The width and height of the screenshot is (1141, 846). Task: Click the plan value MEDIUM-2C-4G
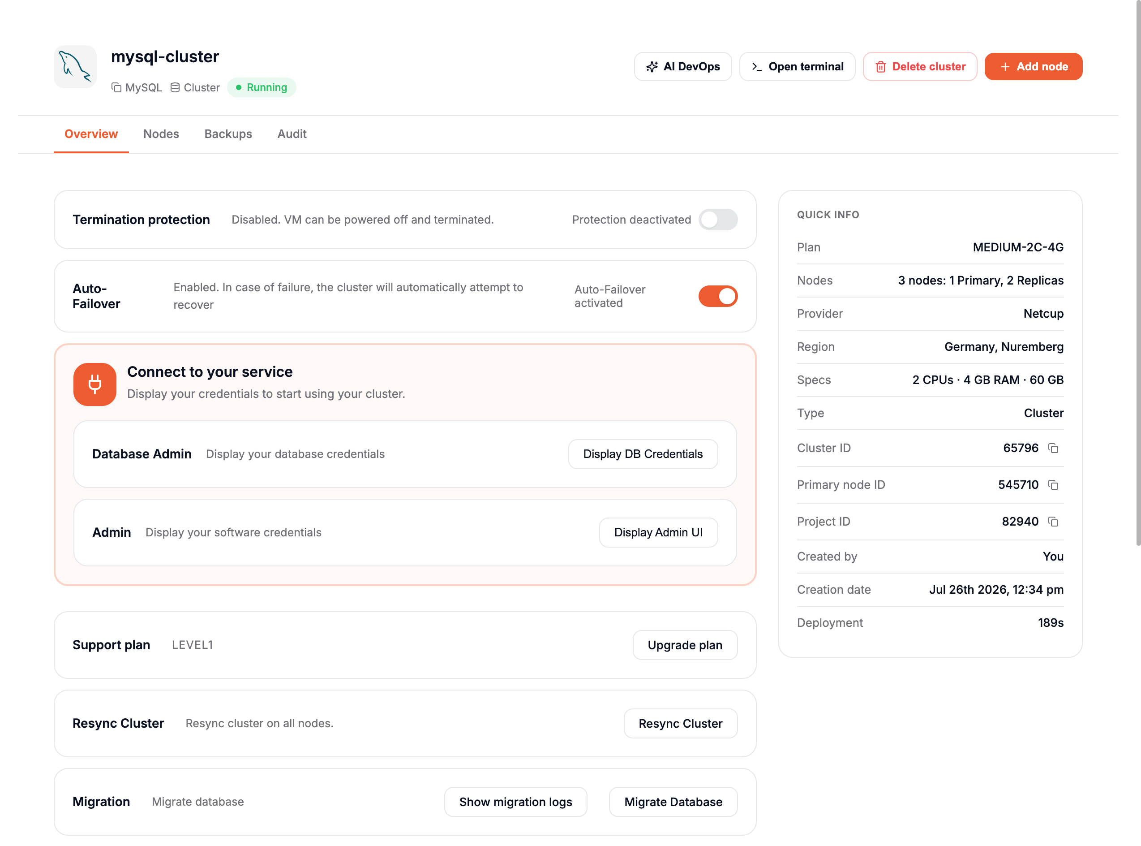(x=1018, y=247)
